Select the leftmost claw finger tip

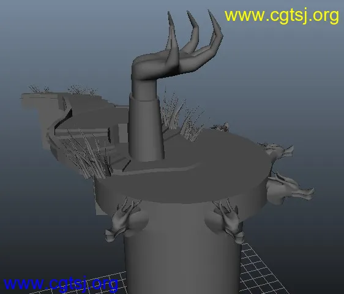(x=170, y=18)
